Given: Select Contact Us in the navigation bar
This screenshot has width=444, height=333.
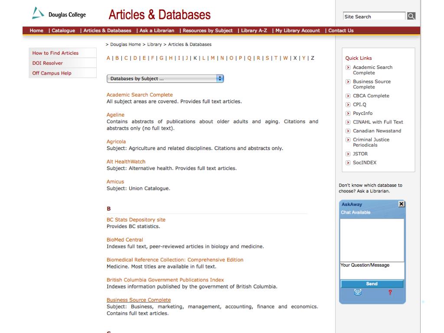Looking at the screenshot, I should [x=341, y=30].
